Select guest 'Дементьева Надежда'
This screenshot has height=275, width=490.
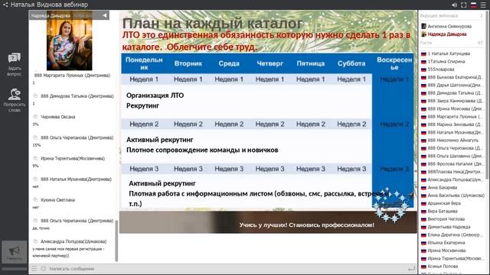click(449, 227)
